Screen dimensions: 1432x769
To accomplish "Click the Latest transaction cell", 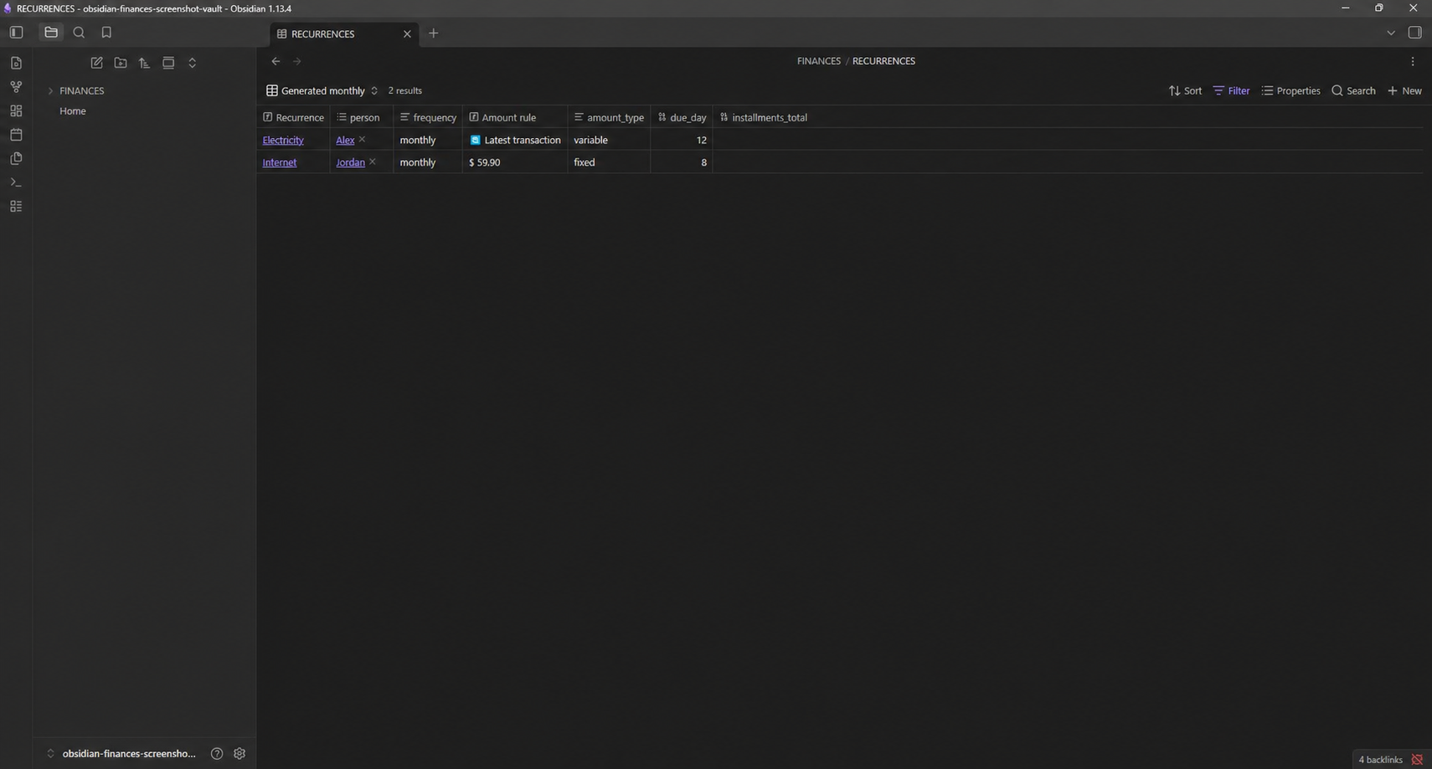I will coord(515,140).
